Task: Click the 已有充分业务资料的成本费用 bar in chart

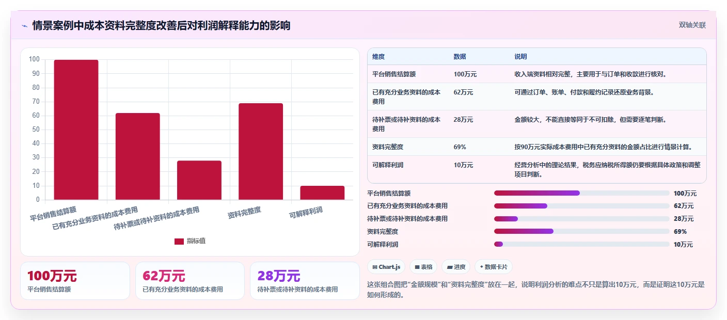Action: tap(138, 156)
